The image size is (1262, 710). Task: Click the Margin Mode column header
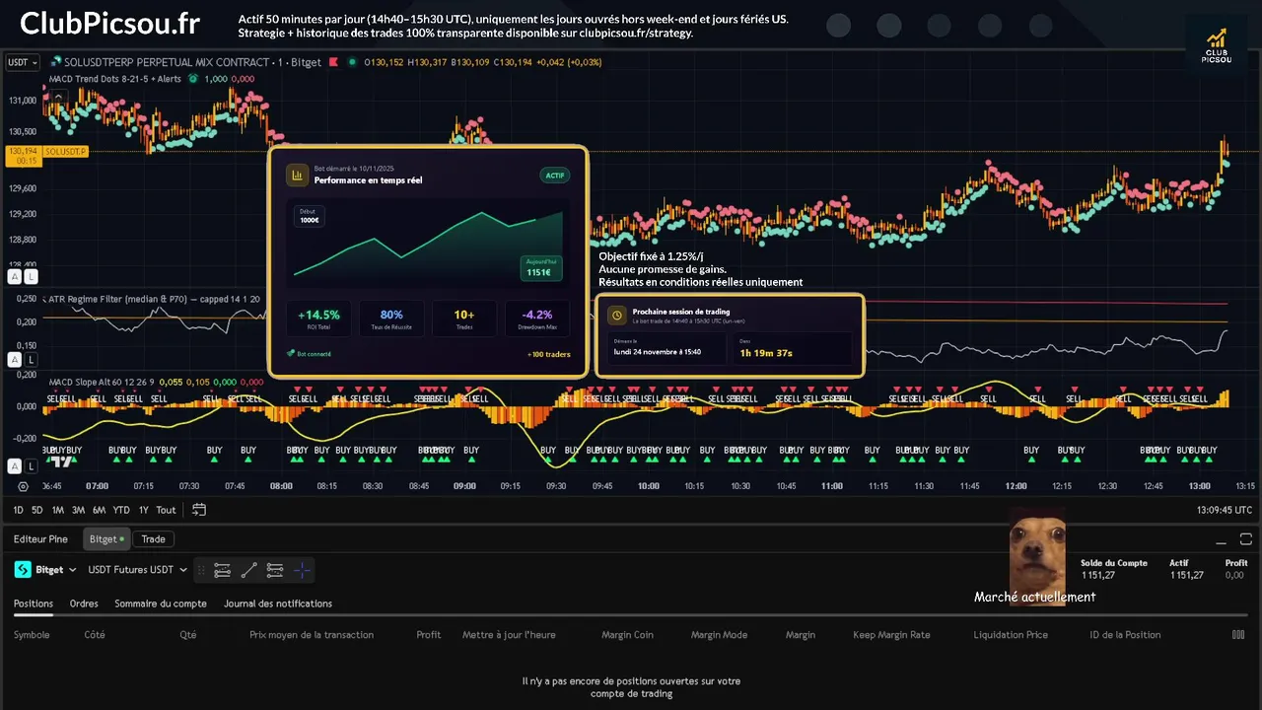click(x=719, y=635)
